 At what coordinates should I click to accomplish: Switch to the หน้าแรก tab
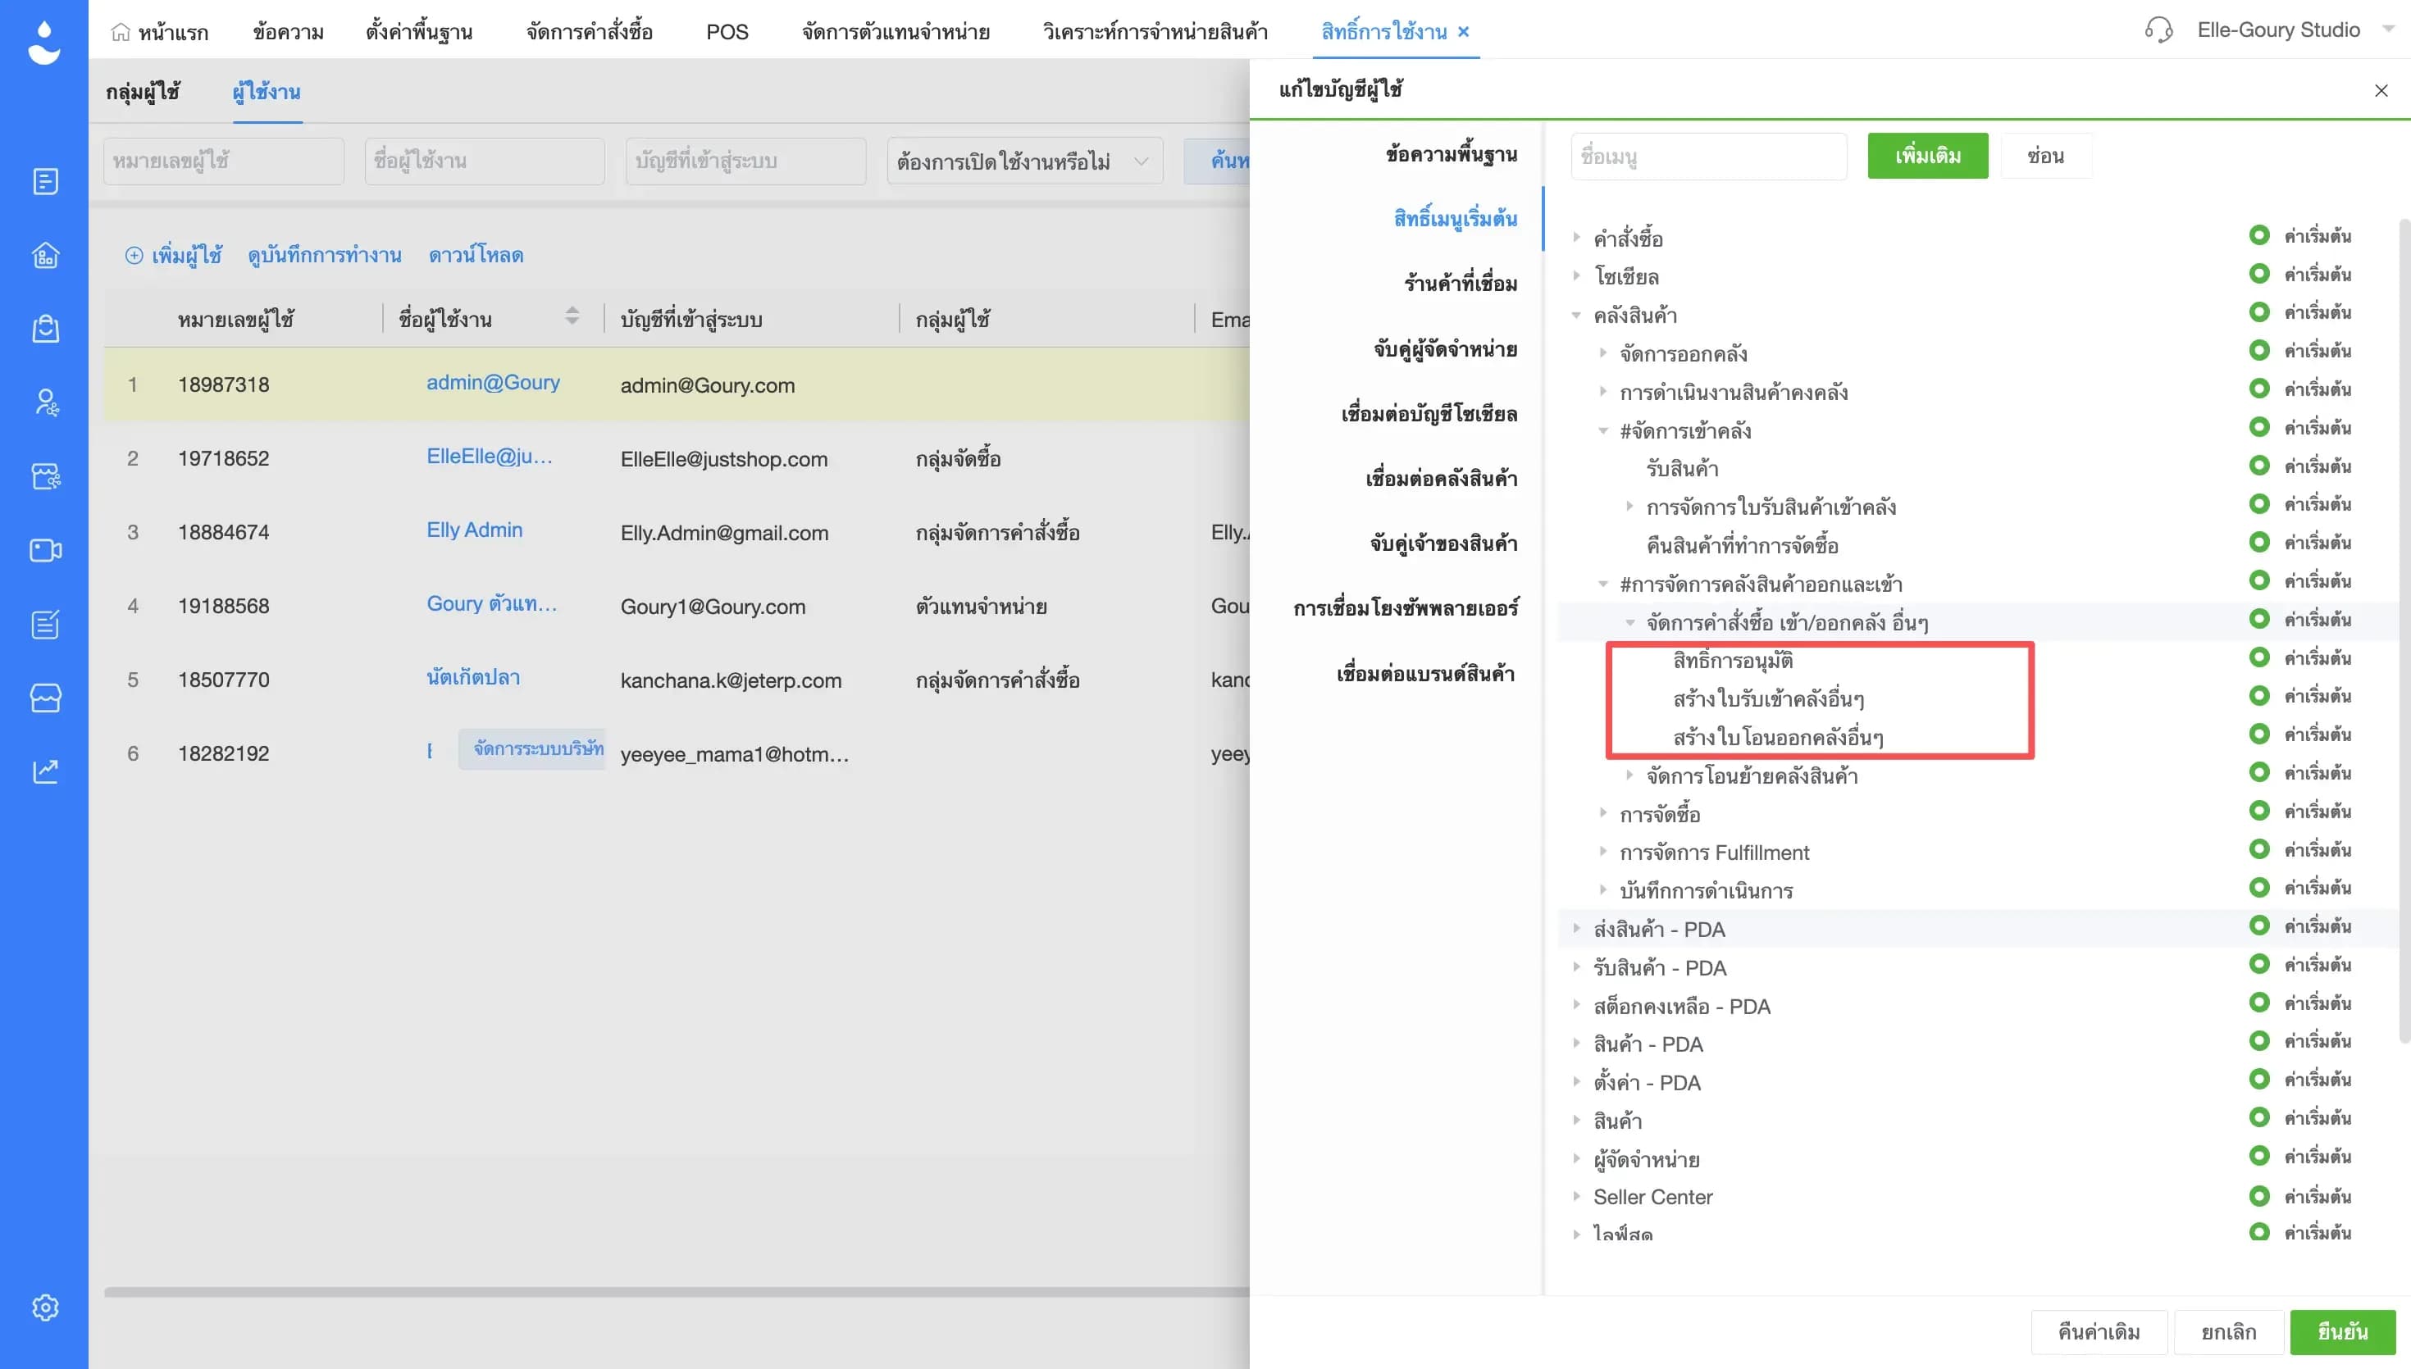pos(160,32)
